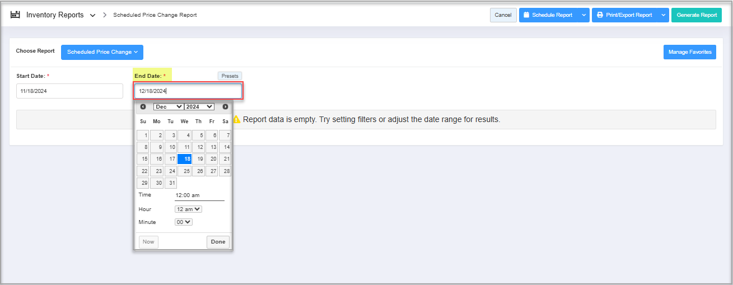Screen dimensions: 733x285
Task: Open the Hour dropdown showing 12 am
Action: [188, 209]
